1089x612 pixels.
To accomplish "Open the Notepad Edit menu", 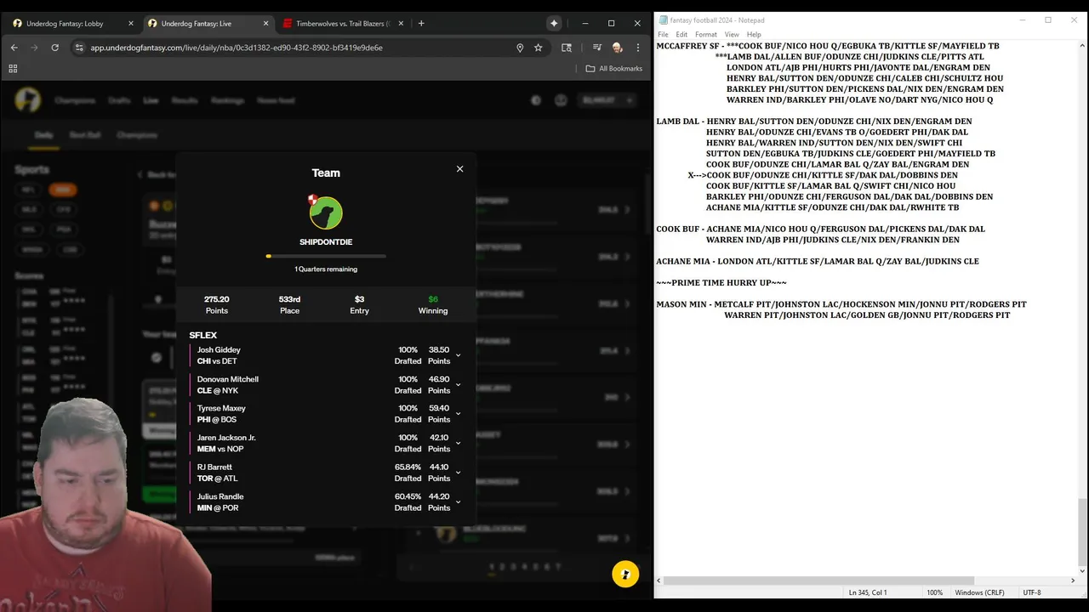I will click(x=681, y=35).
